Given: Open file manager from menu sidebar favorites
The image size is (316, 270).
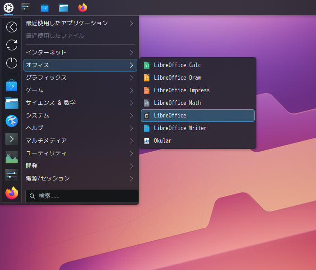Looking at the screenshot, I should (x=12, y=103).
